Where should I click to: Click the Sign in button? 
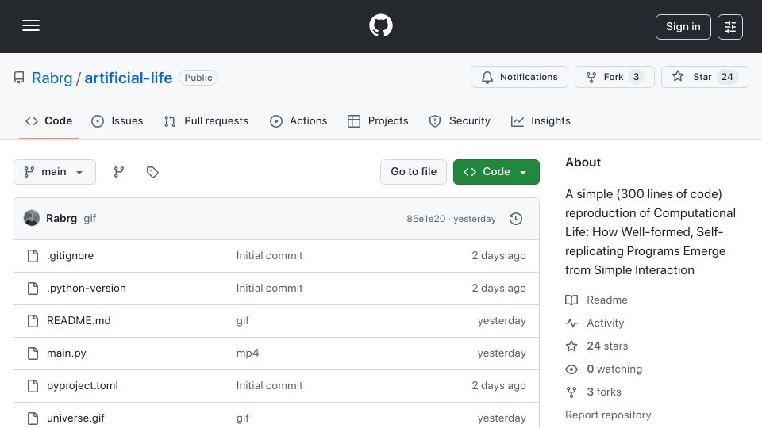pyautogui.click(x=683, y=27)
